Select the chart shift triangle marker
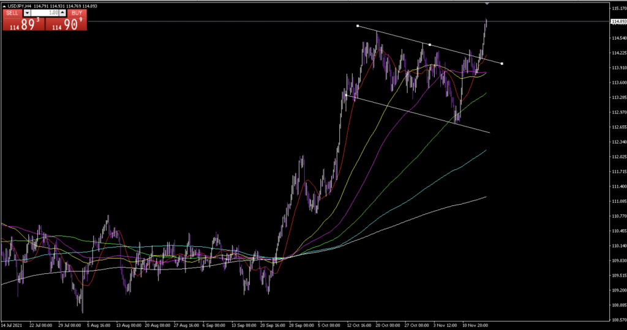 click(487, 4)
